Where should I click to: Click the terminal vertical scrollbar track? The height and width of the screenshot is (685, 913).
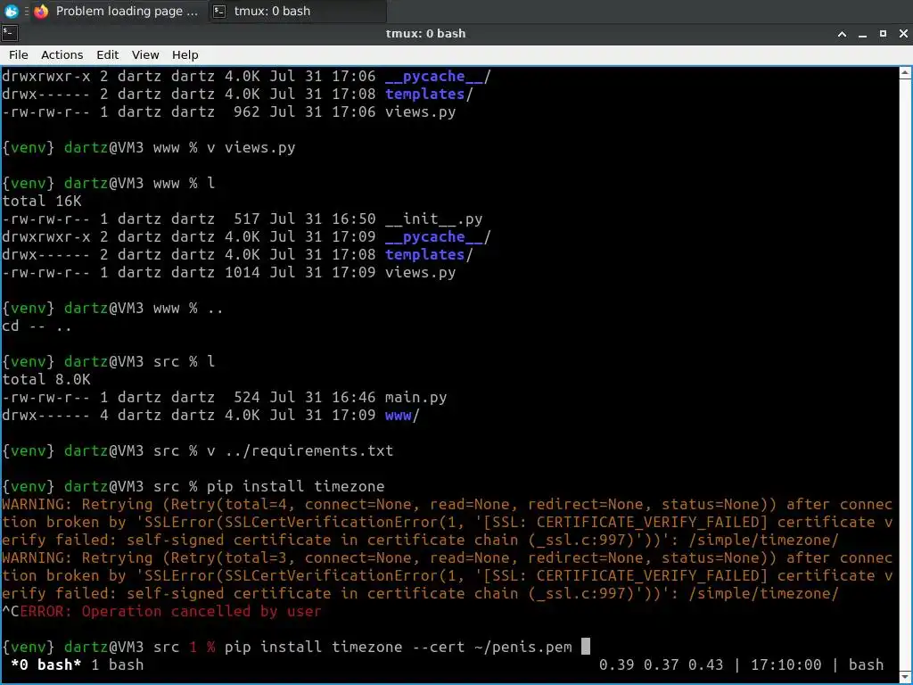tap(905, 376)
